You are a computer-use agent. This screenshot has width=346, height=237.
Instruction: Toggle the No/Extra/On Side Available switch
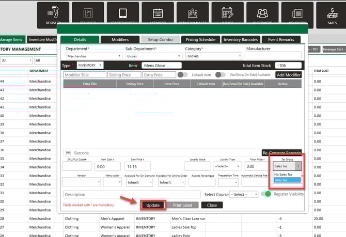pyautogui.click(x=221, y=75)
